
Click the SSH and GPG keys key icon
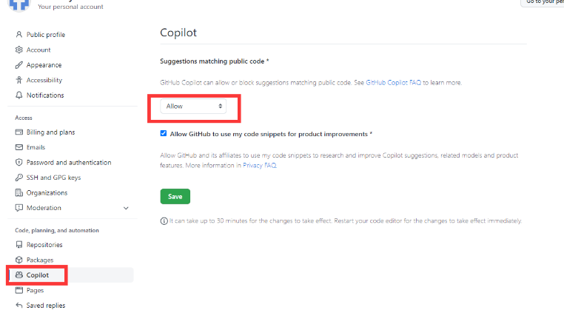(x=19, y=178)
